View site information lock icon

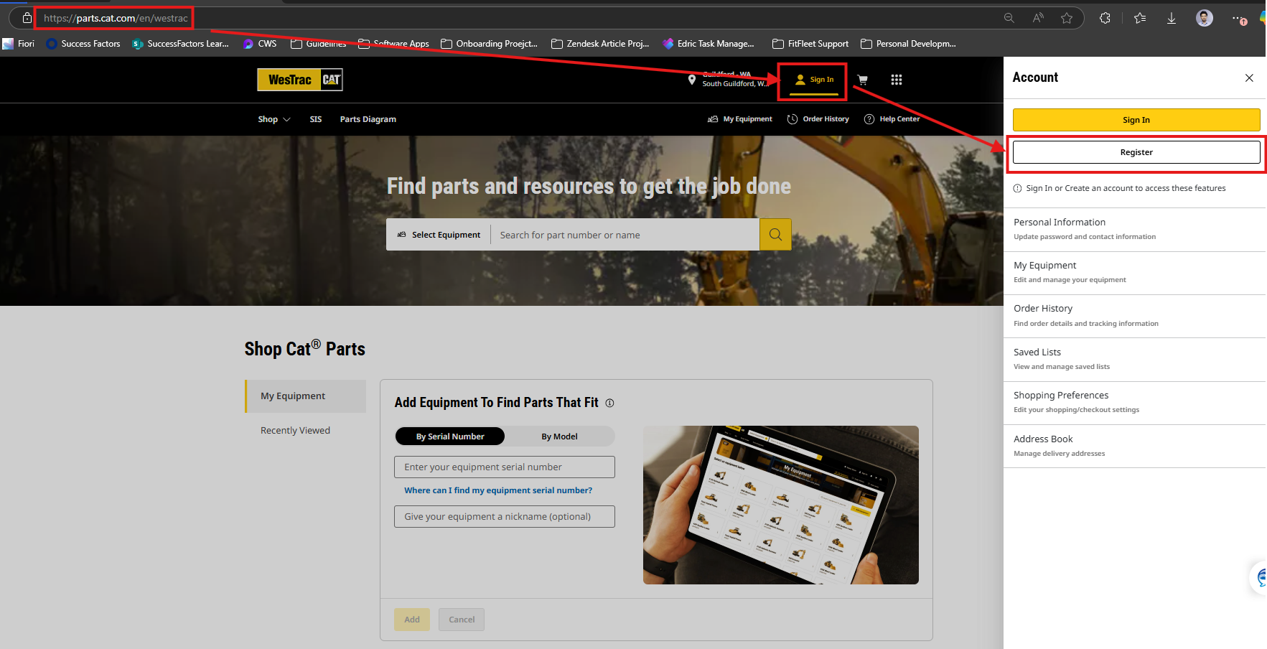27,18
